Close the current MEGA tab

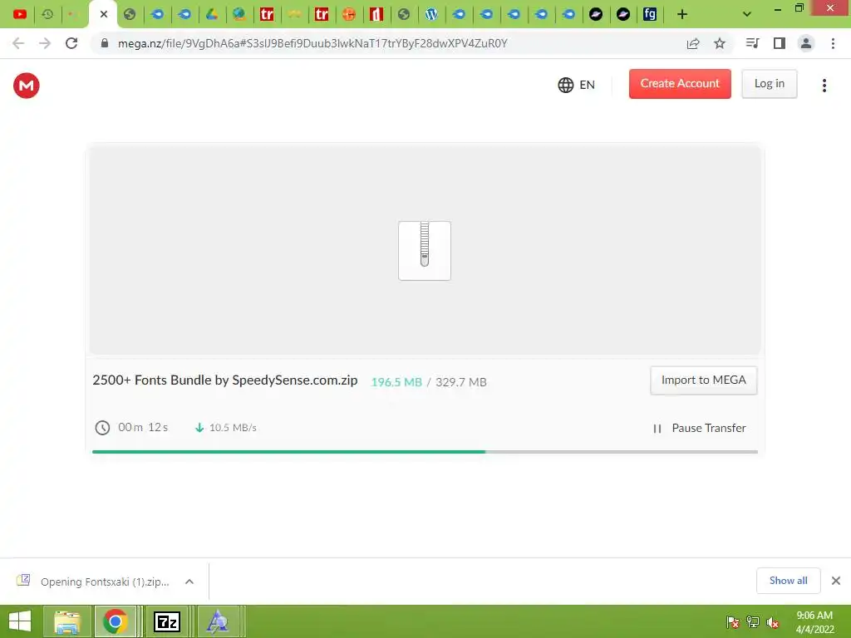tap(104, 14)
